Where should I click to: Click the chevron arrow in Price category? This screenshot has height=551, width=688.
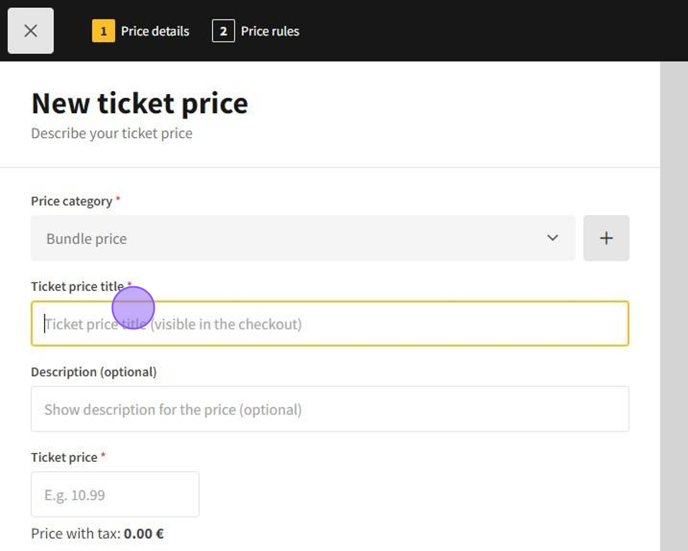[x=552, y=238]
